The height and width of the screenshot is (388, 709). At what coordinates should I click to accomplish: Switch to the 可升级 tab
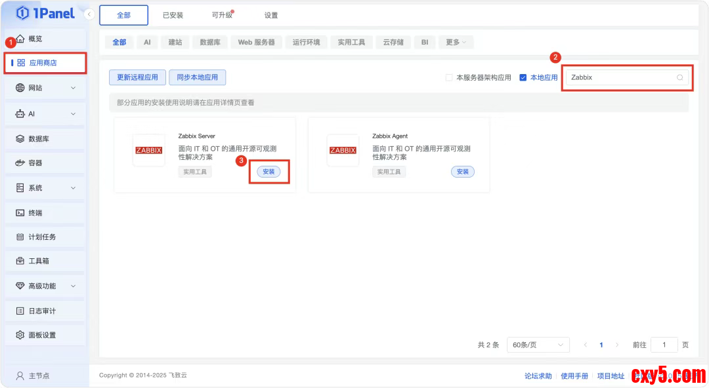point(222,15)
